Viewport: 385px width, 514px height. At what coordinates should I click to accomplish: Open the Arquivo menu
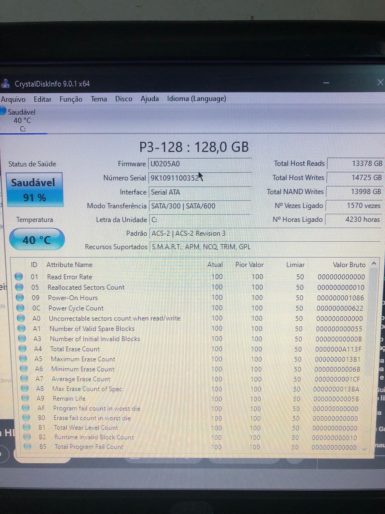pos(13,99)
